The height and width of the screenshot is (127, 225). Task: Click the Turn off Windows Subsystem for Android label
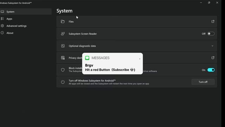[x=92, y=81]
